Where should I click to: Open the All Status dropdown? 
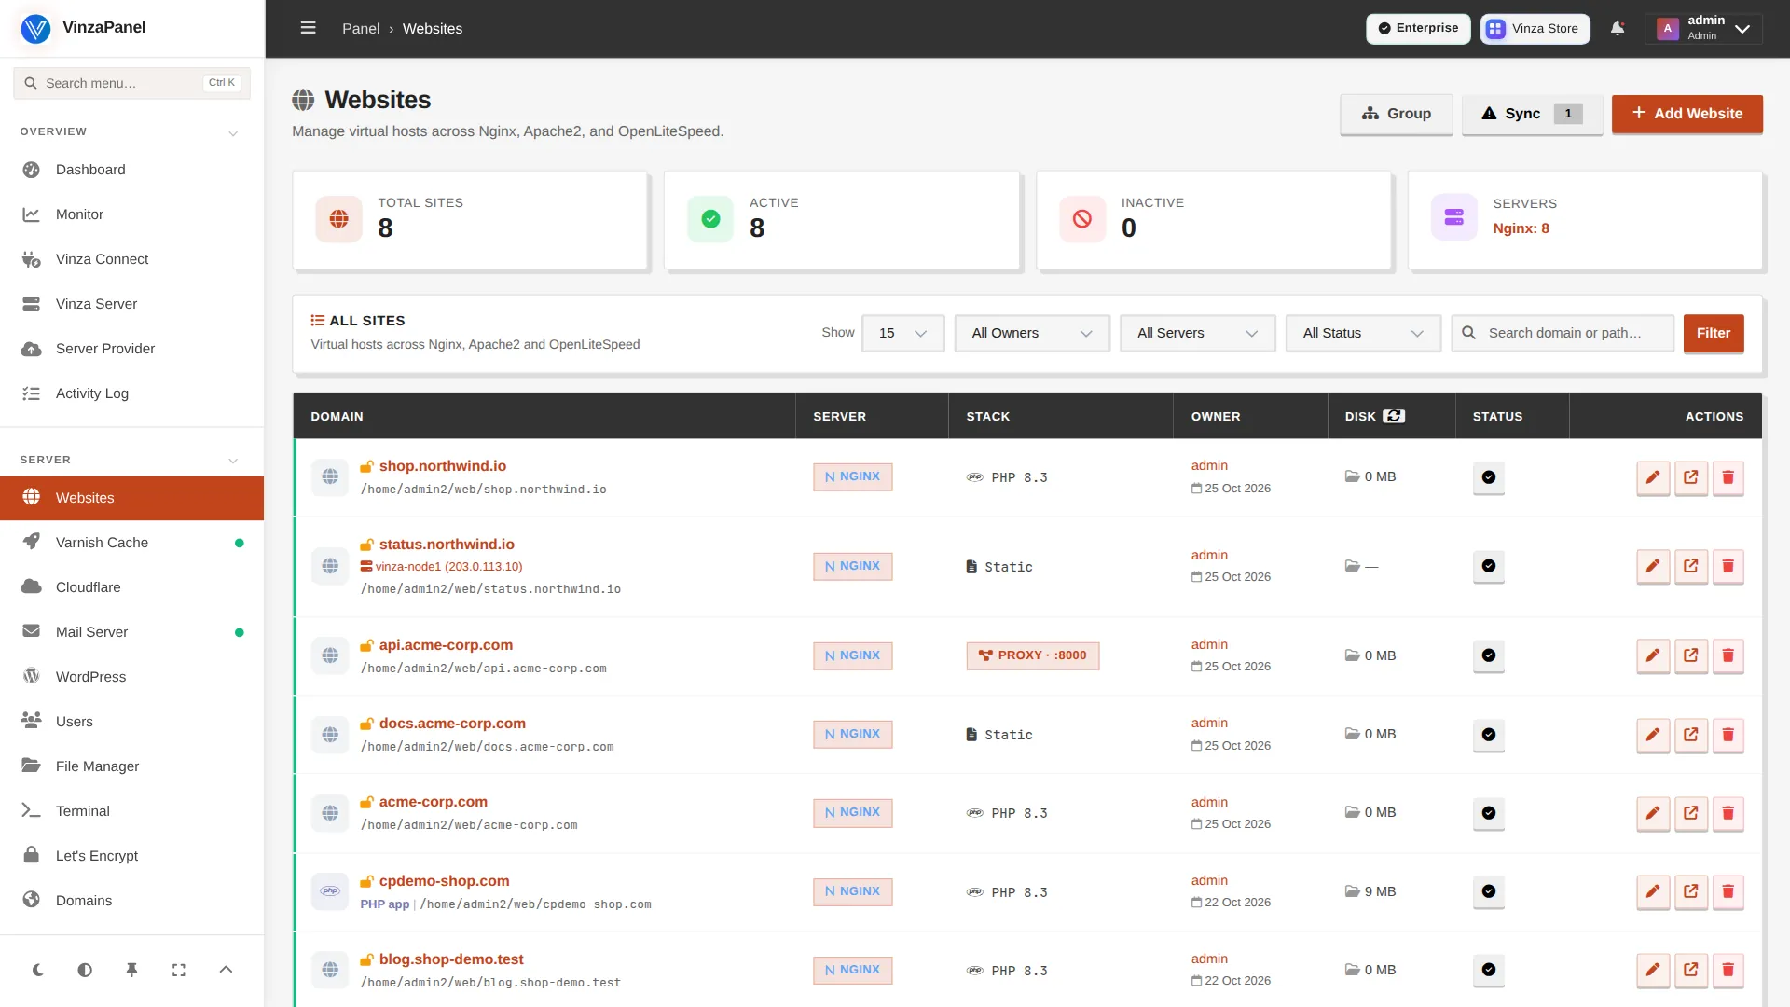(1363, 333)
